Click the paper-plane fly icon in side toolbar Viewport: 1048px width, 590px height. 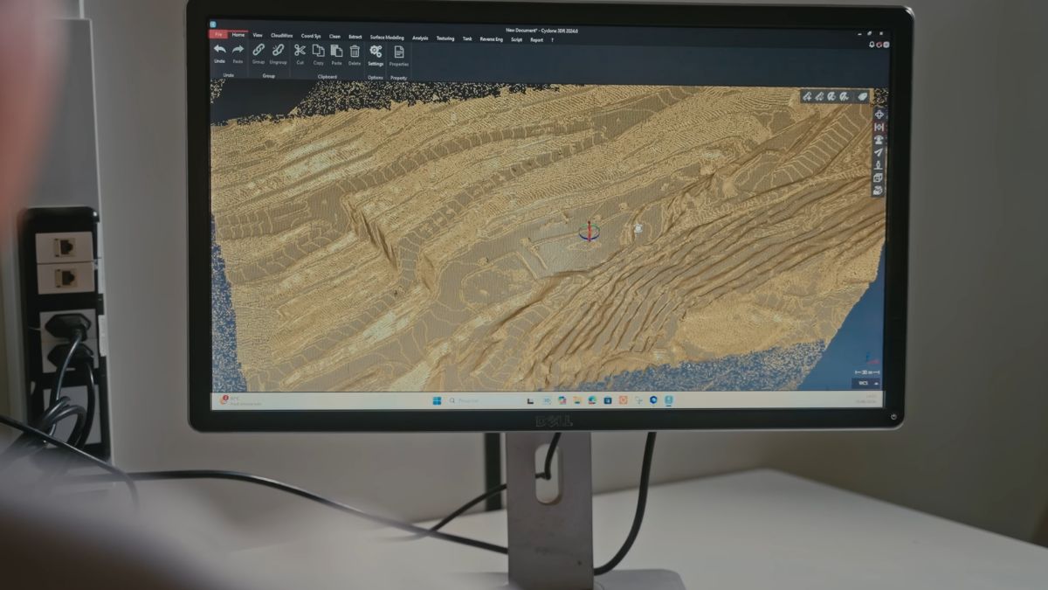coord(879,152)
